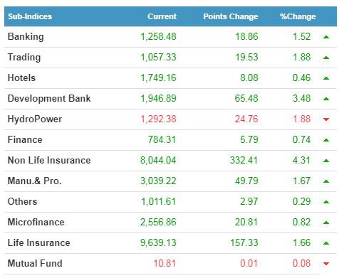This screenshot has width=339, height=278.
Task: Click Development Bank percent change 3.48
Action: coord(301,98)
